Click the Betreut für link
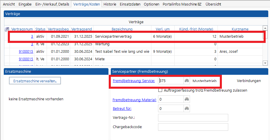The height and width of the screenshot is (140, 270). [x=122, y=109]
